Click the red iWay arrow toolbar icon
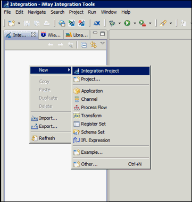This screenshot has height=202, width=192. [81, 23]
